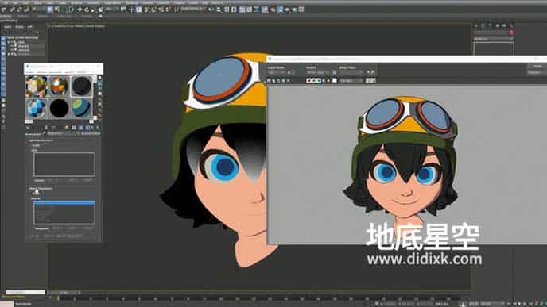Open the Production render mode dropdown
This screenshot has width=547, height=307.
tap(537, 72)
